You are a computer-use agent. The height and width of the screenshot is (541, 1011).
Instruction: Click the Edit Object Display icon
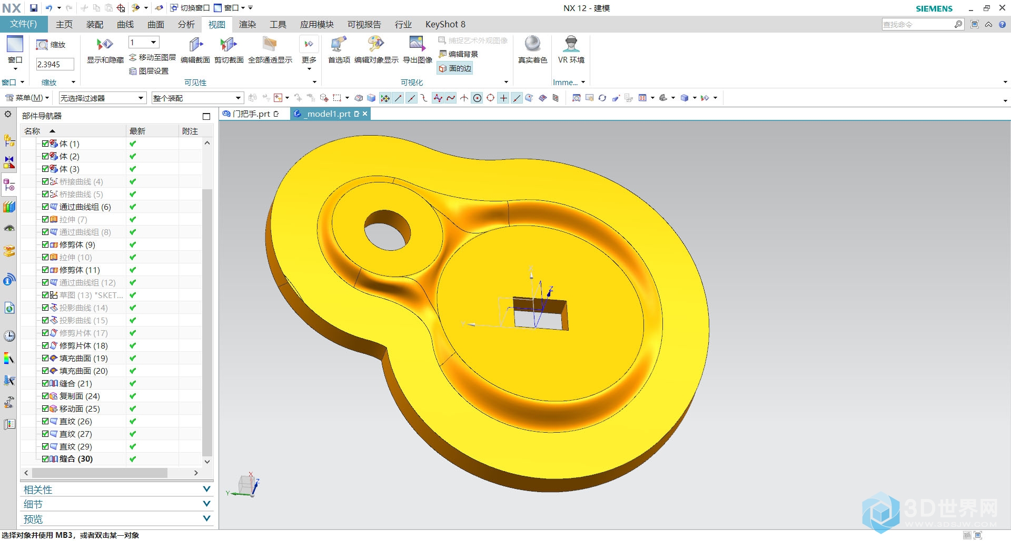376,45
